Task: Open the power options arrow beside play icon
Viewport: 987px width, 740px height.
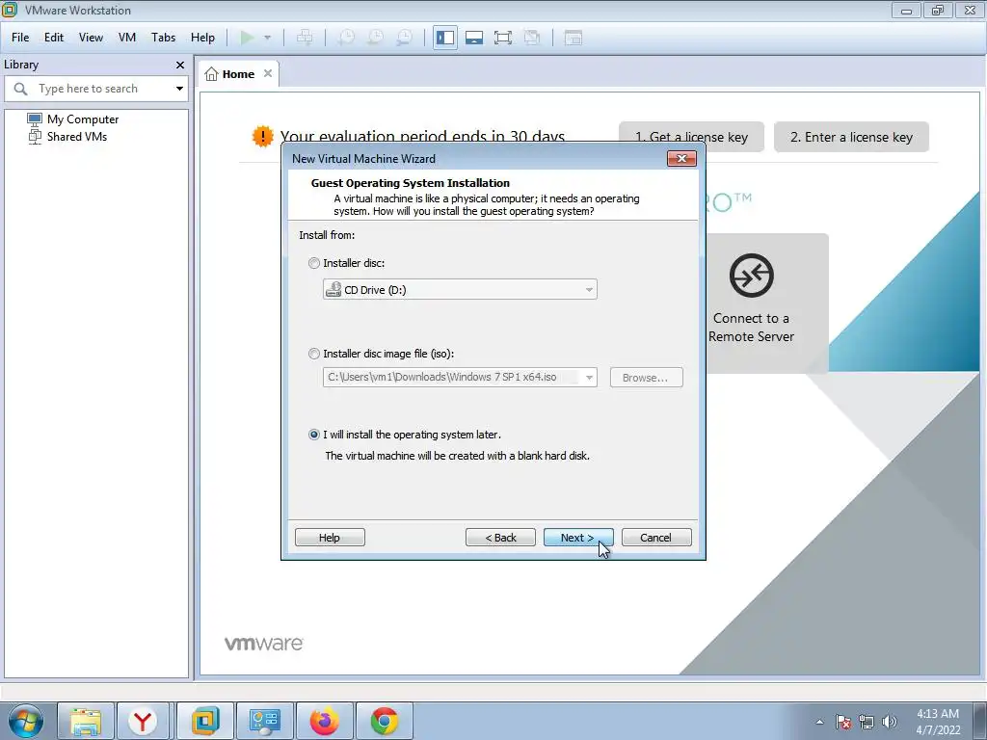Action: (267, 38)
